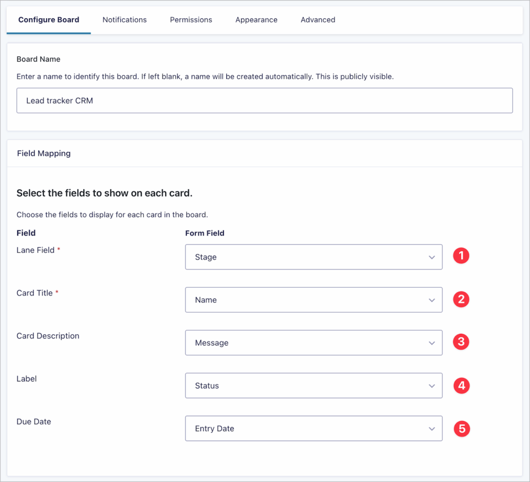This screenshot has width=530, height=482.
Task: Select the Configure Board tab
Action: (x=48, y=20)
